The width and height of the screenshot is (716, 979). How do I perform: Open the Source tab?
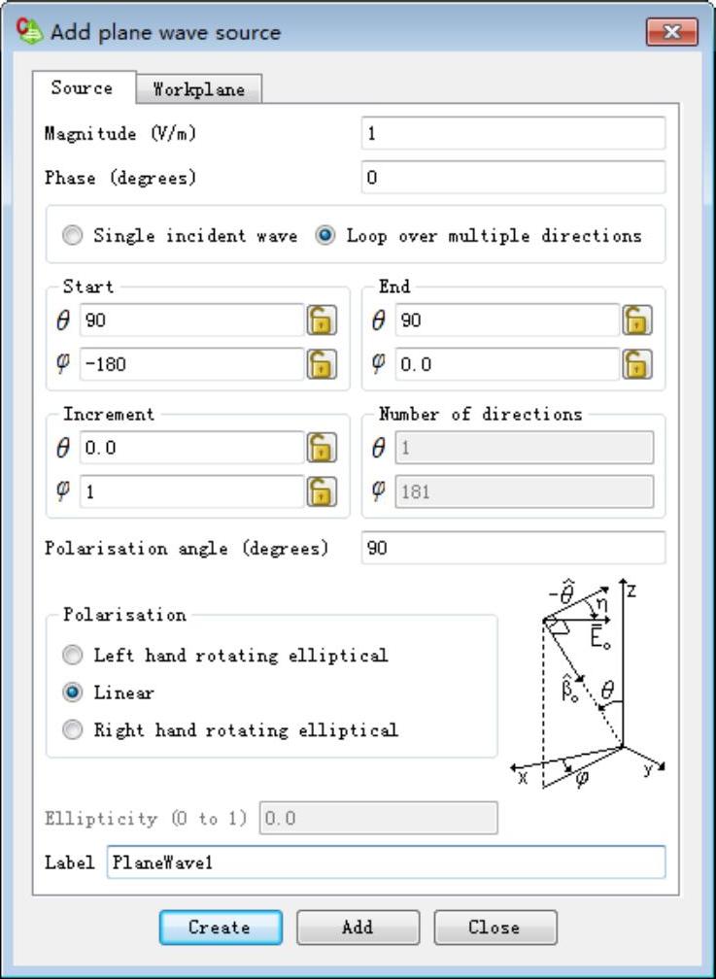coord(82,87)
